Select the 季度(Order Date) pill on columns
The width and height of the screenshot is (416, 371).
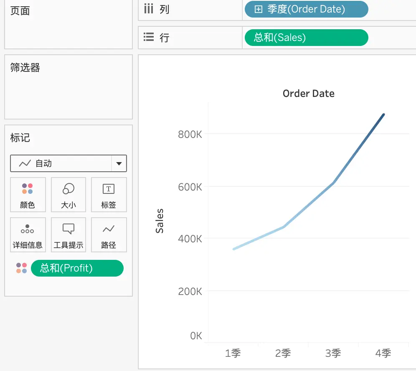(307, 9)
